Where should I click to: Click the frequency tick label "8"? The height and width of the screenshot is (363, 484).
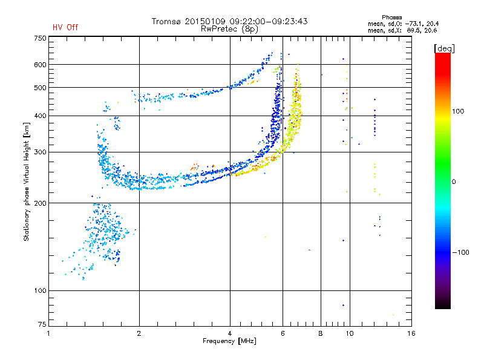tap(321, 333)
